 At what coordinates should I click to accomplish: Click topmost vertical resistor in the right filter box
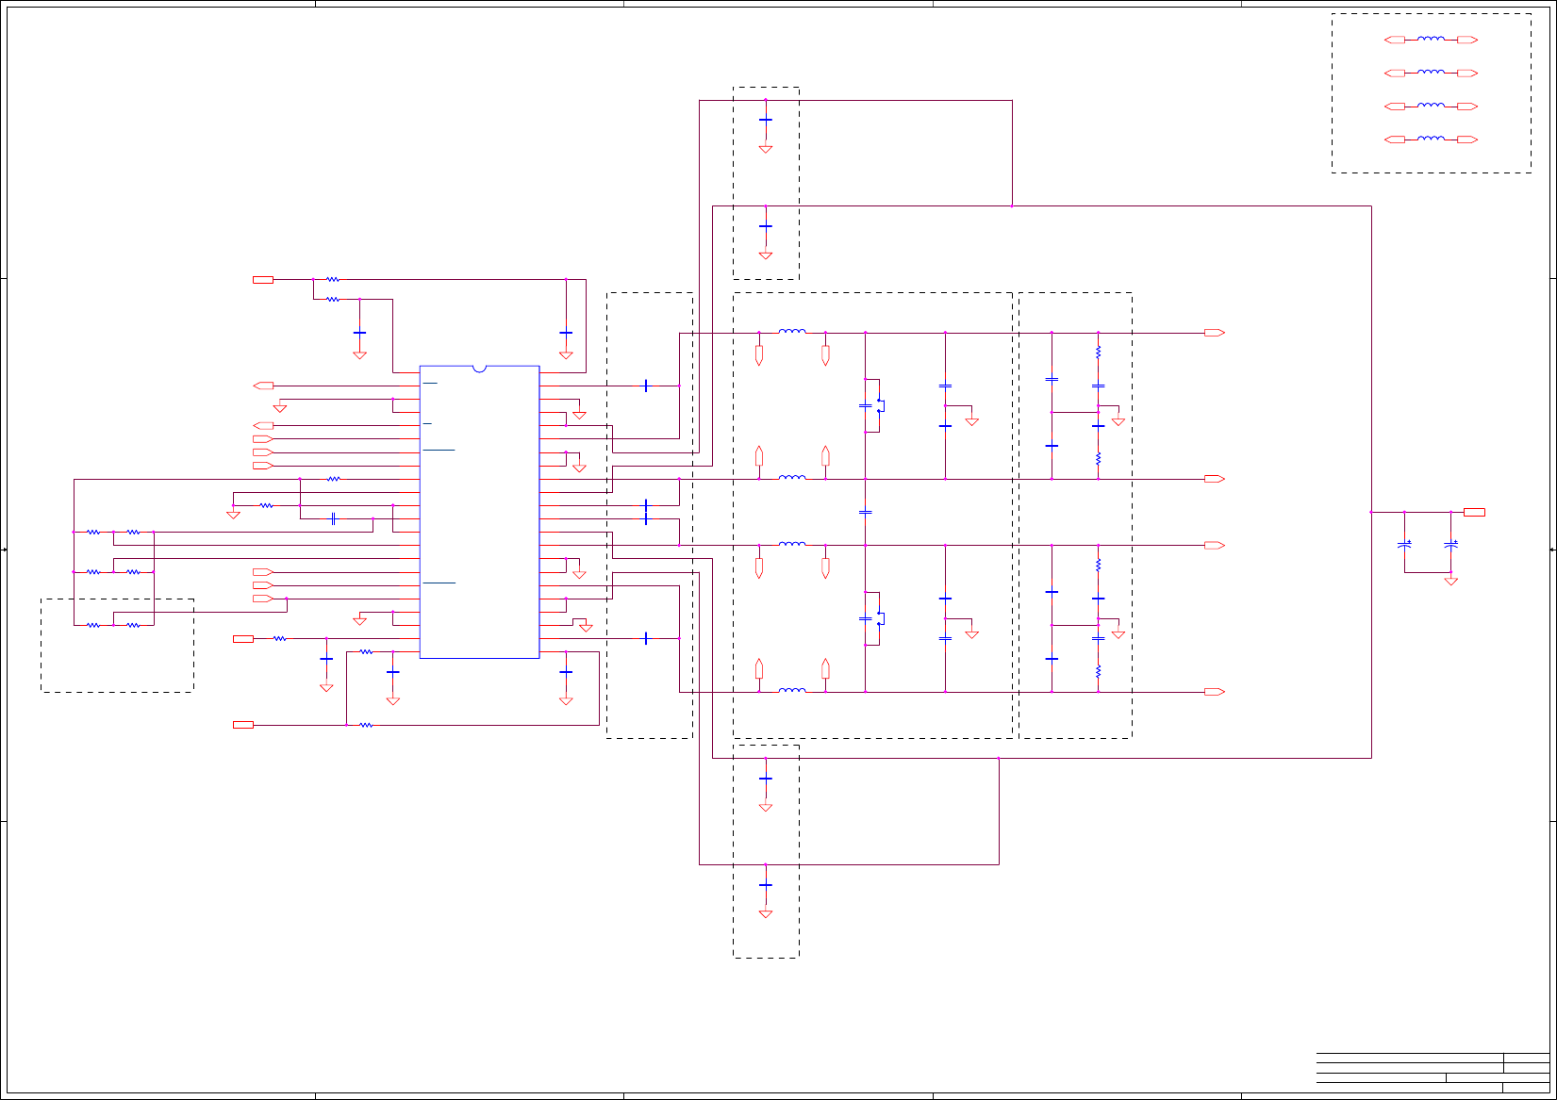pos(1098,353)
